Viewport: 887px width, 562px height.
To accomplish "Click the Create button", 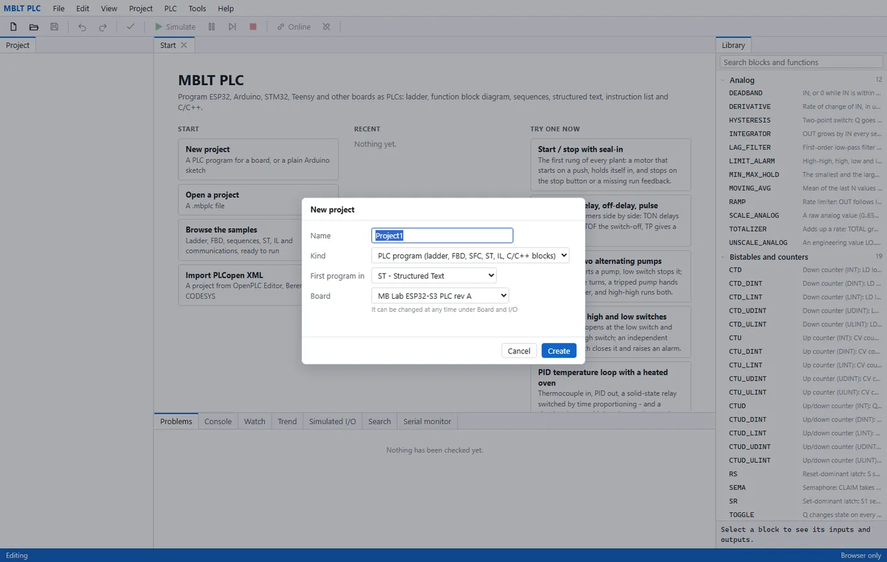I will pyautogui.click(x=559, y=351).
